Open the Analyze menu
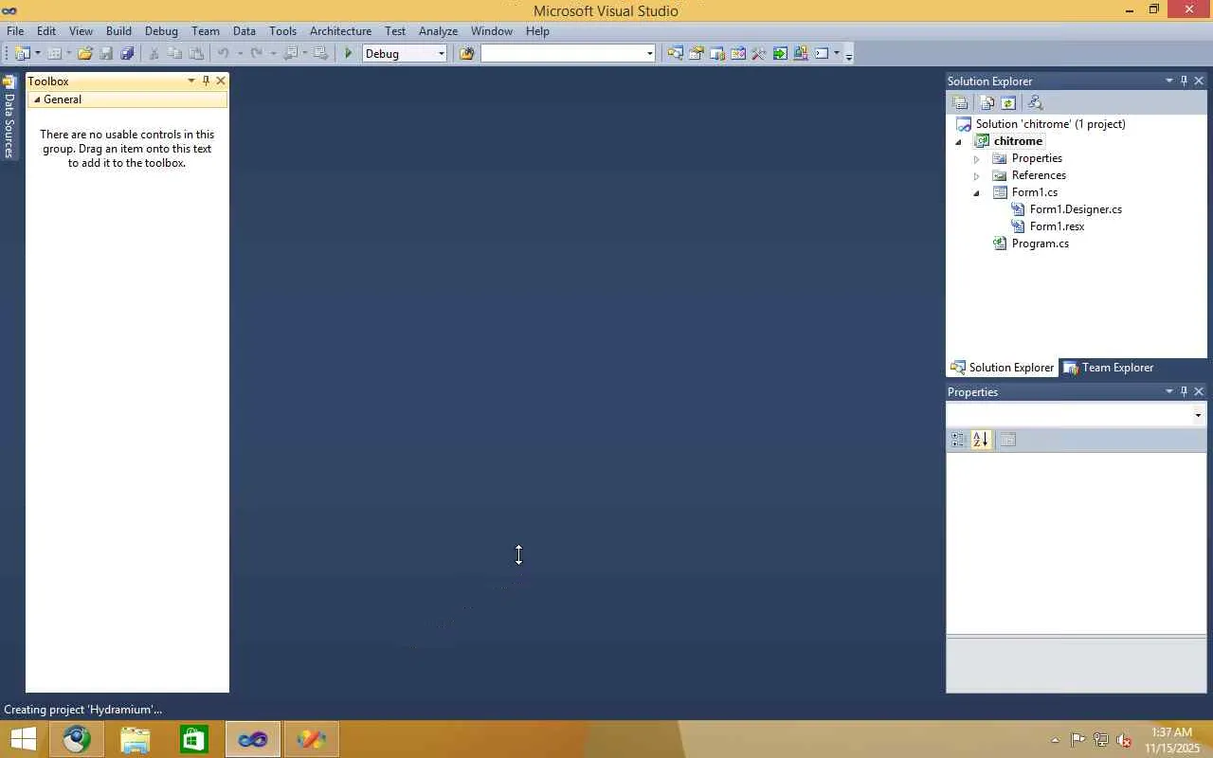Viewport: 1213px width, 758px height. click(438, 31)
